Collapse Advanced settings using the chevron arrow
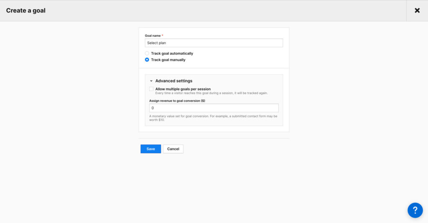 pyautogui.click(x=151, y=81)
